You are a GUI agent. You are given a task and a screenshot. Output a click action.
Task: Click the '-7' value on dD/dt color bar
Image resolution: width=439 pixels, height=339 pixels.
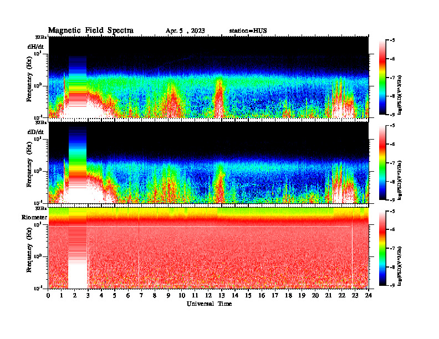point(392,163)
